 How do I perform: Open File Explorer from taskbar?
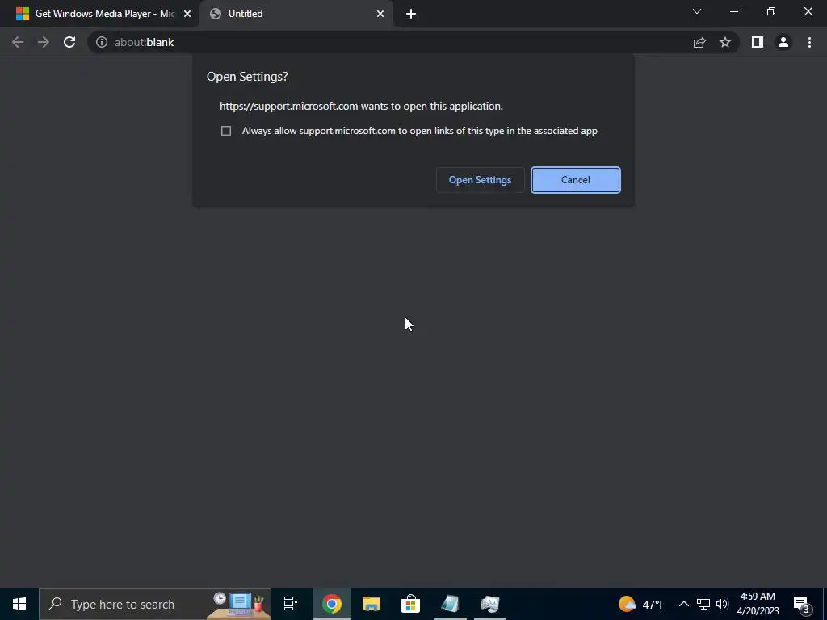(372, 604)
